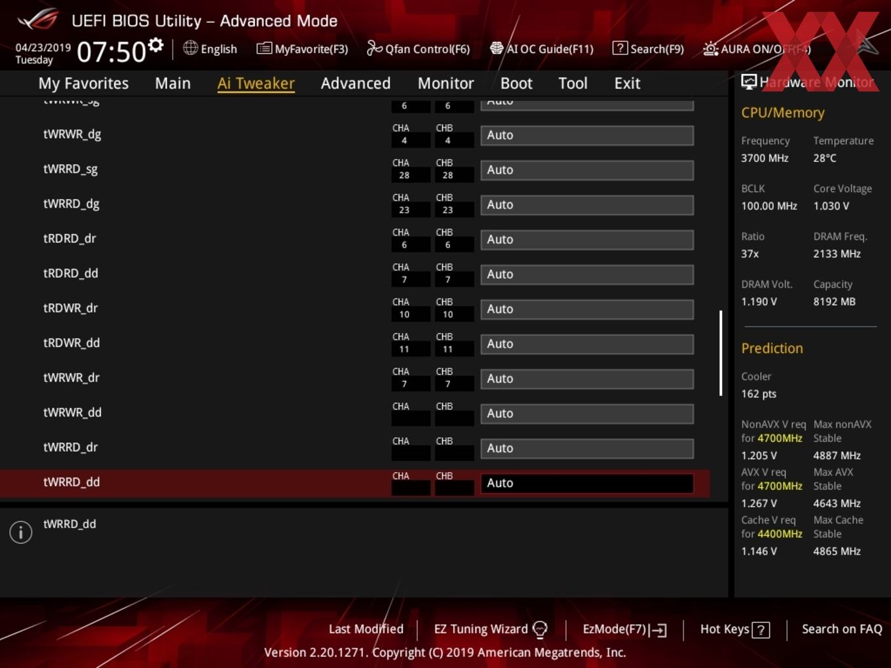The width and height of the screenshot is (891, 668).
Task: Select the tRDRD_dr row label
Action: pyautogui.click(x=69, y=238)
